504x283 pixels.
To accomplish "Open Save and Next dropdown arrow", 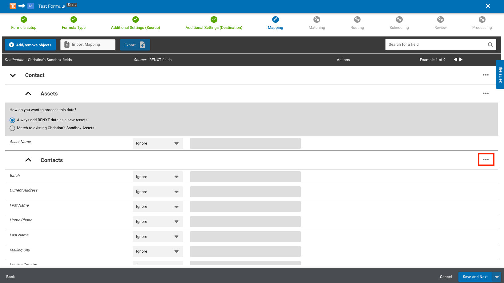I will tap(497, 277).
